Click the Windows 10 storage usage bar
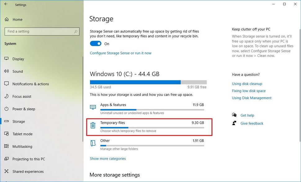Image resolution: width=301 pixels, height=182 pixels. [x=148, y=82]
